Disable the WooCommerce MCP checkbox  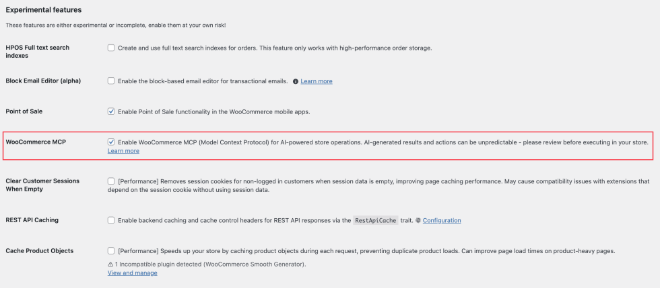[x=111, y=142]
